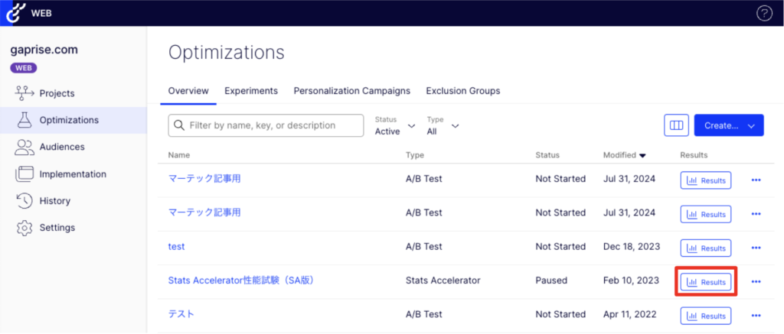Open the 'test' experiment link
Image resolution: width=784 pixels, height=334 pixels.
click(x=176, y=247)
